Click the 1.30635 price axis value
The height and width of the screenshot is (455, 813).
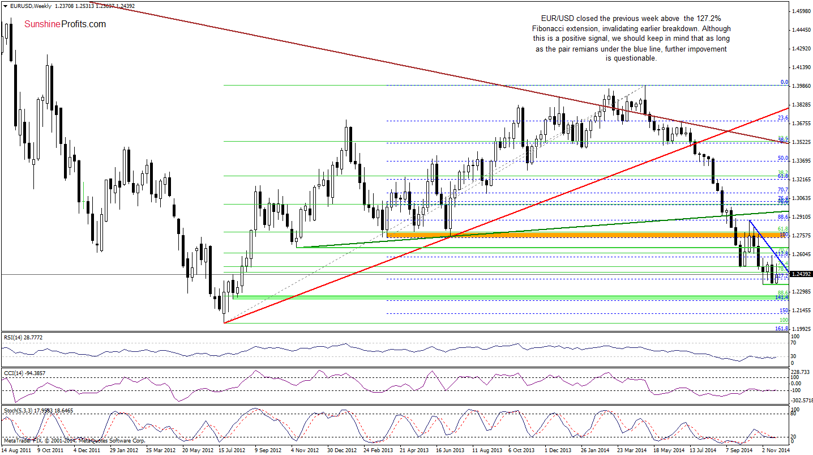pos(801,198)
